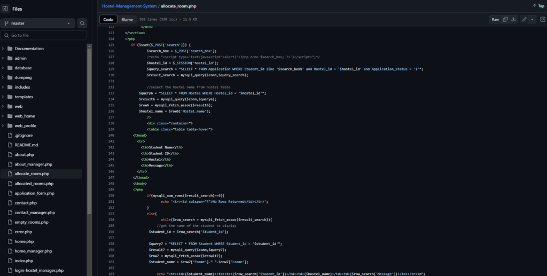Open the .gitignore file
The image size is (547, 276).
24,136
